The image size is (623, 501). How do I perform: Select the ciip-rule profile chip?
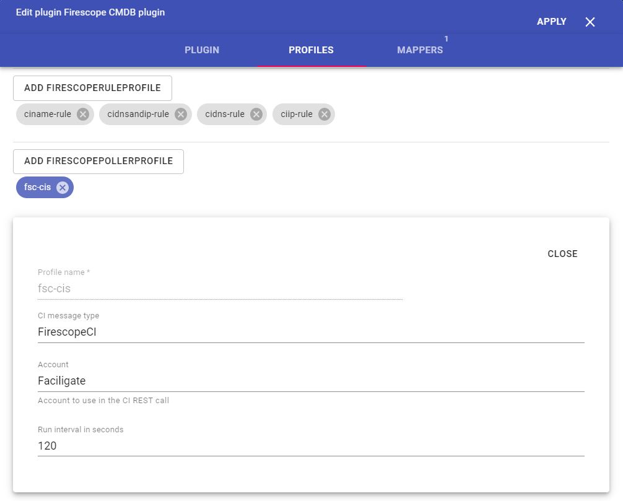tap(296, 115)
